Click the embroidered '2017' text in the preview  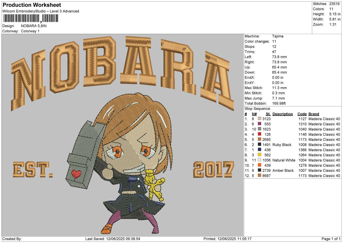(214, 169)
